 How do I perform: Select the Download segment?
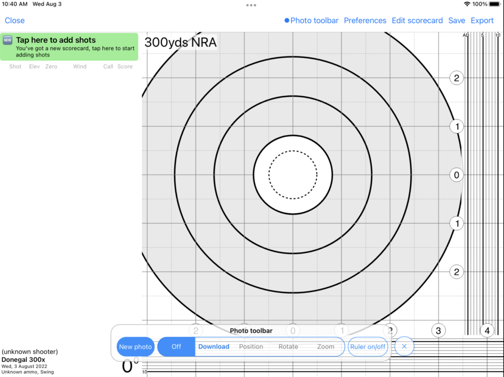point(214,347)
